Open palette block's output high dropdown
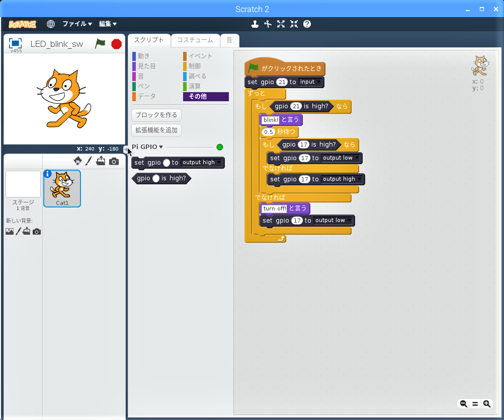504x420 pixels. point(201,163)
